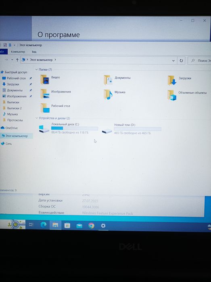Expand the quick access toolbar dropdown
Image resolution: width=211 pixels, height=282 pixels.
(15, 45)
